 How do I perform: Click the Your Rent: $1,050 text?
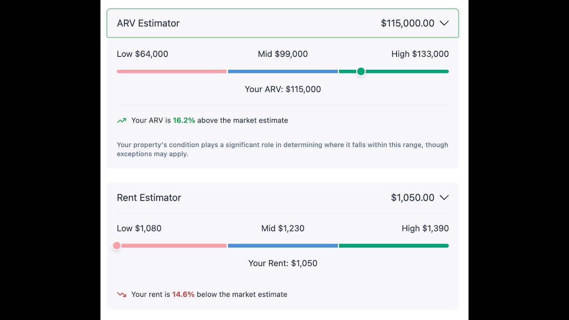point(283,263)
